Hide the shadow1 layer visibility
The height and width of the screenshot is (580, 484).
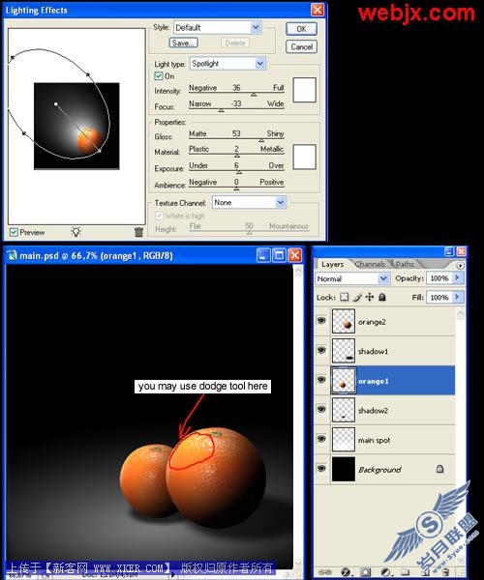pos(321,350)
